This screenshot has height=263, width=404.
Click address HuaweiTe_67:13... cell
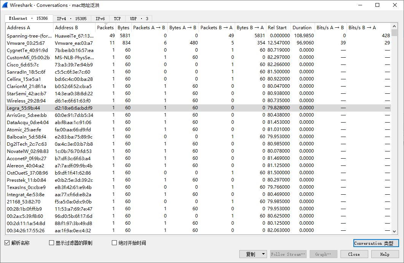pyautogui.click(x=74, y=36)
